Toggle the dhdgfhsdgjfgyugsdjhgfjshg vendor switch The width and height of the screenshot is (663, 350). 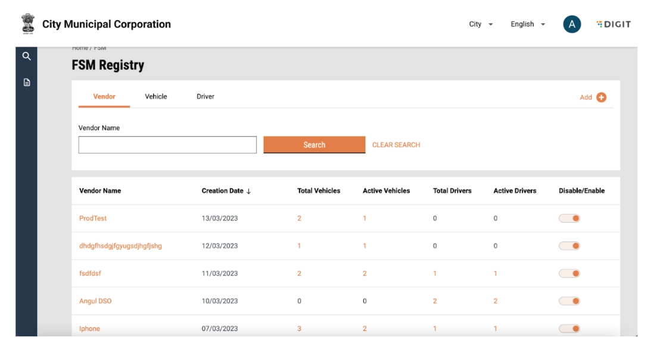569,246
